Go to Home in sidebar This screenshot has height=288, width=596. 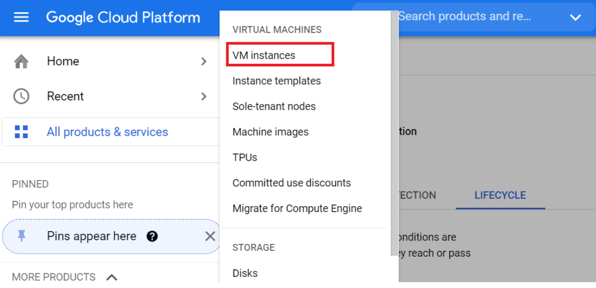[63, 62]
